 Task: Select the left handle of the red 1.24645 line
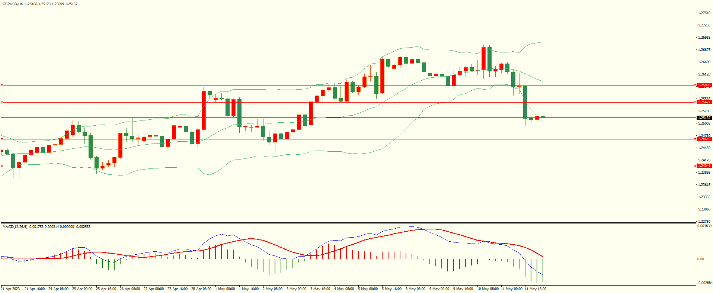[2, 139]
